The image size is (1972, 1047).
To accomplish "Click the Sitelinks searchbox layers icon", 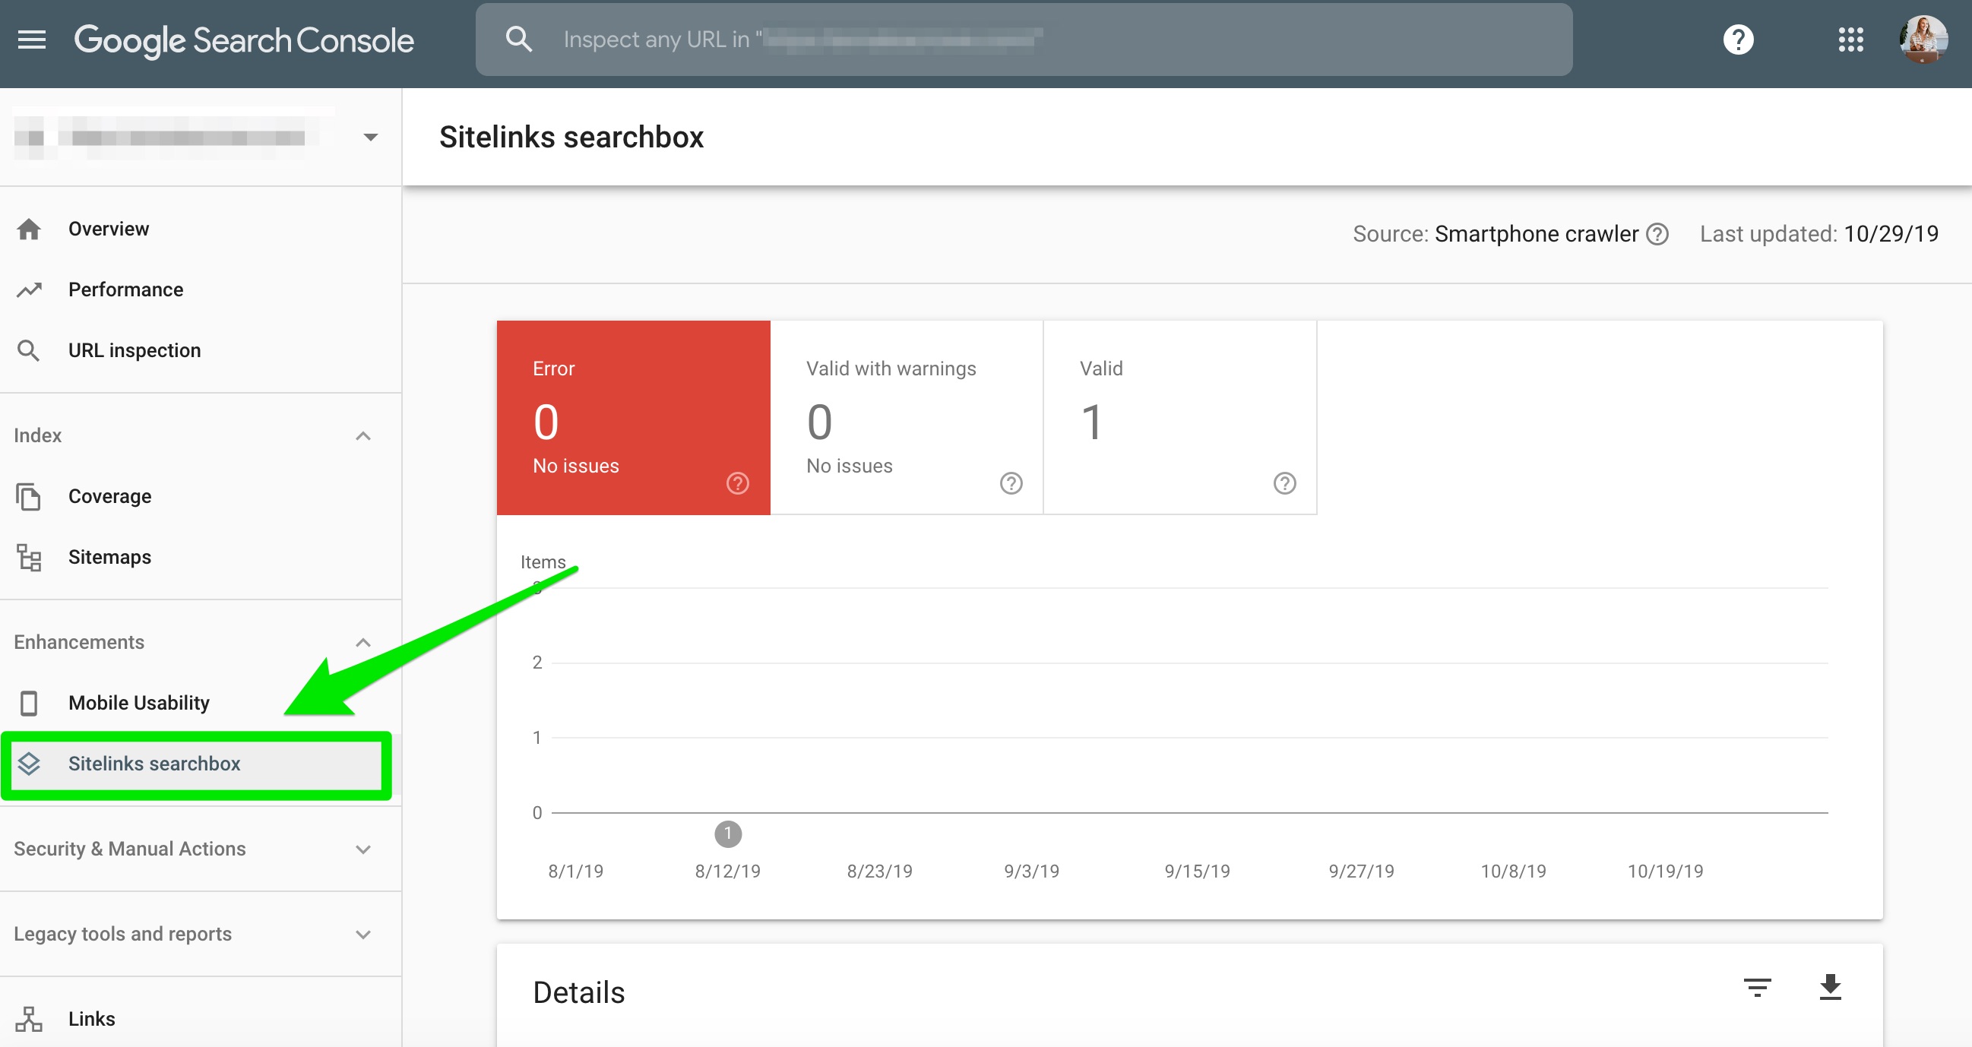I will [29, 764].
